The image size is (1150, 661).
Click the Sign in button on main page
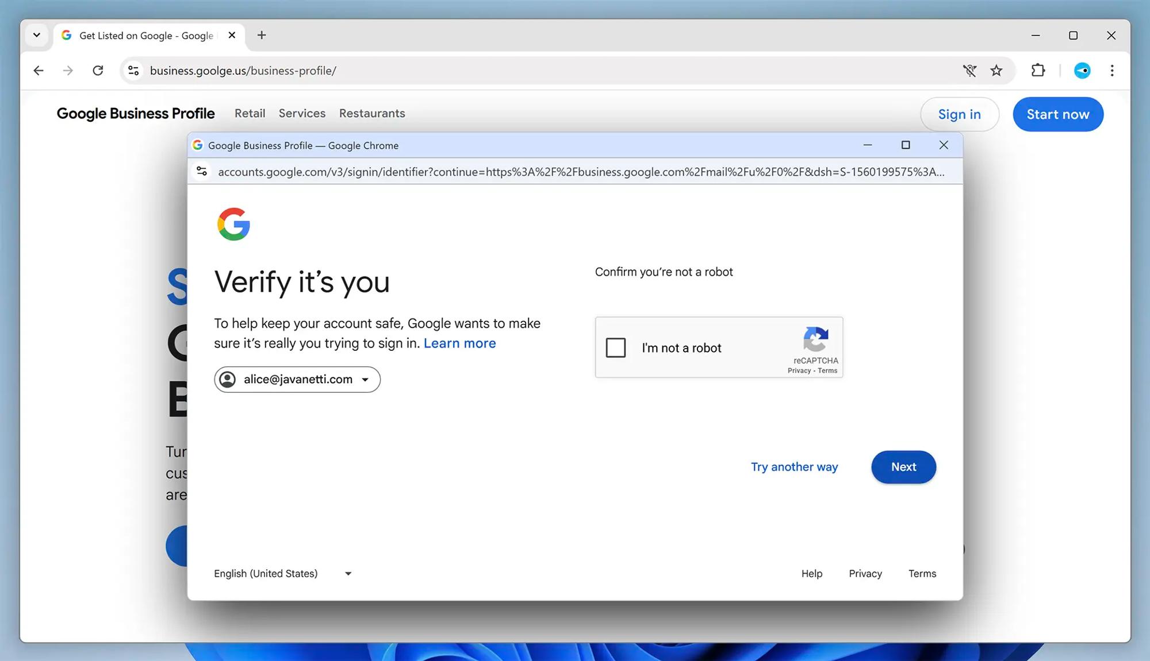coord(959,114)
